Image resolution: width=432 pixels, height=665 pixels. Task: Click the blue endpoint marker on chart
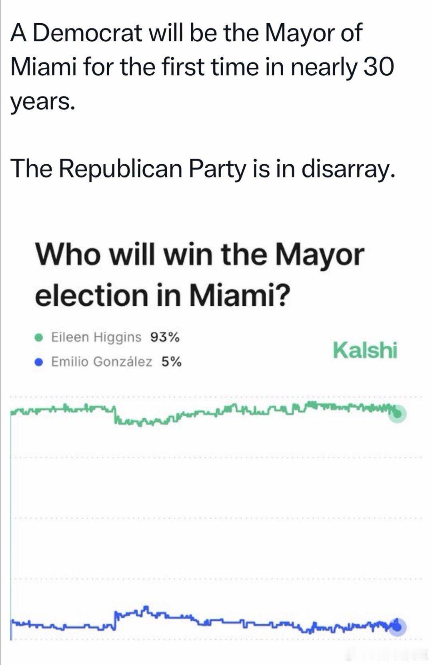pos(397,627)
